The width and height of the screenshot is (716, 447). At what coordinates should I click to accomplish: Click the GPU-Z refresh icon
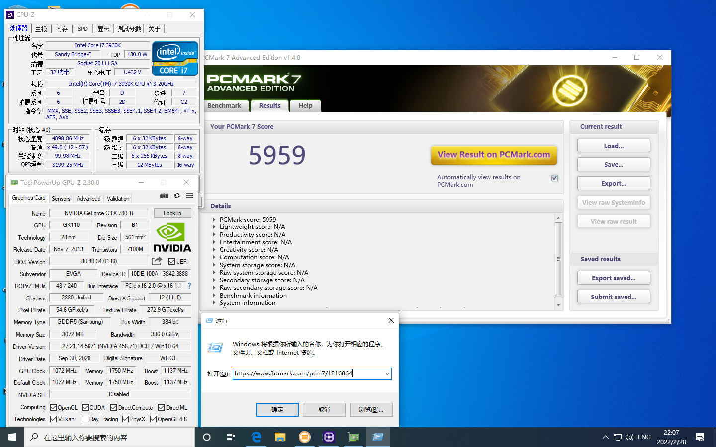tap(177, 196)
